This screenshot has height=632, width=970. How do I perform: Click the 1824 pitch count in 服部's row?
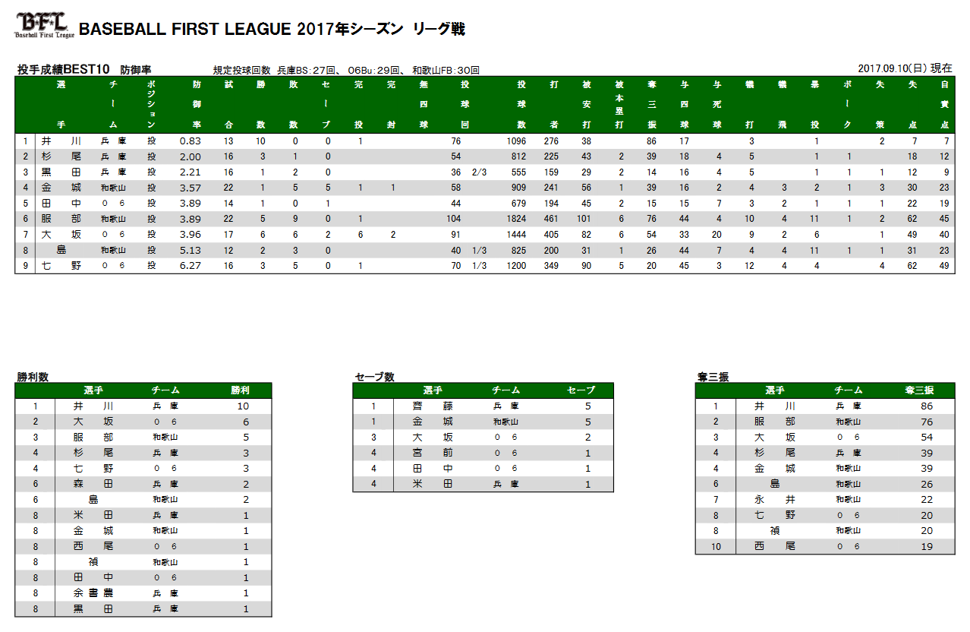click(x=515, y=219)
